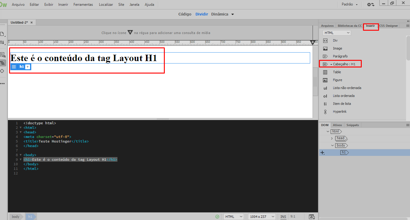Image resolution: width=410 pixels, height=220 pixels.
Task: Activate the Inspect crosshair icon
Action: (2, 71)
